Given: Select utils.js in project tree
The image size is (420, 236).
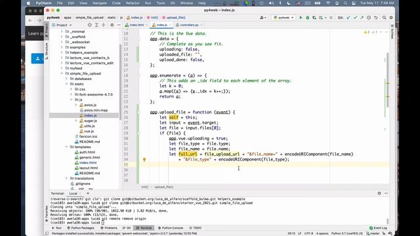Looking at the screenshot, I should tap(89, 126).
